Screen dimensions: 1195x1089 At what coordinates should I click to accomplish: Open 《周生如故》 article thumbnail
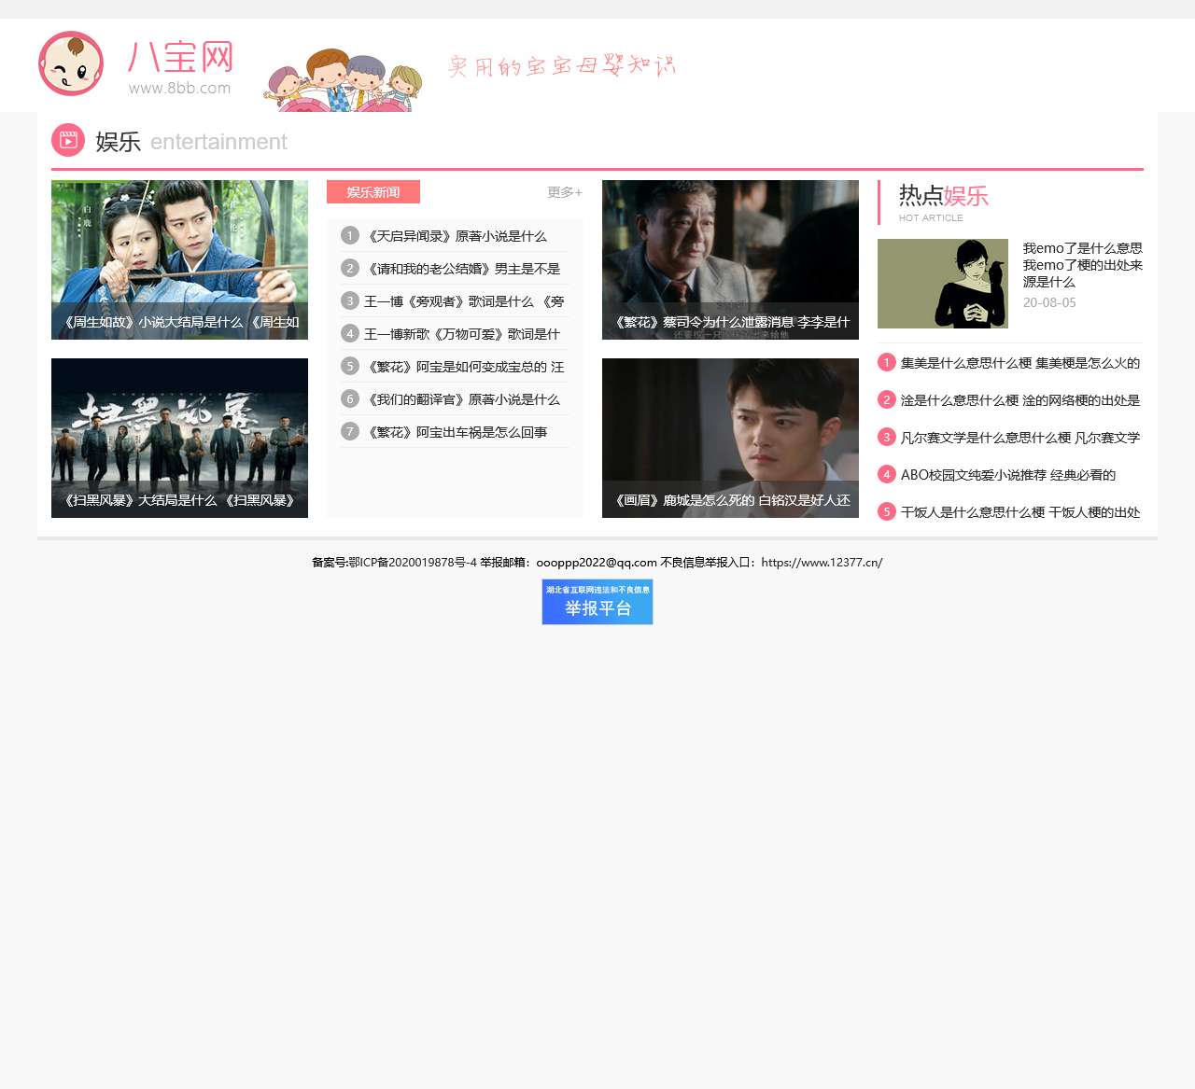pos(179,259)
